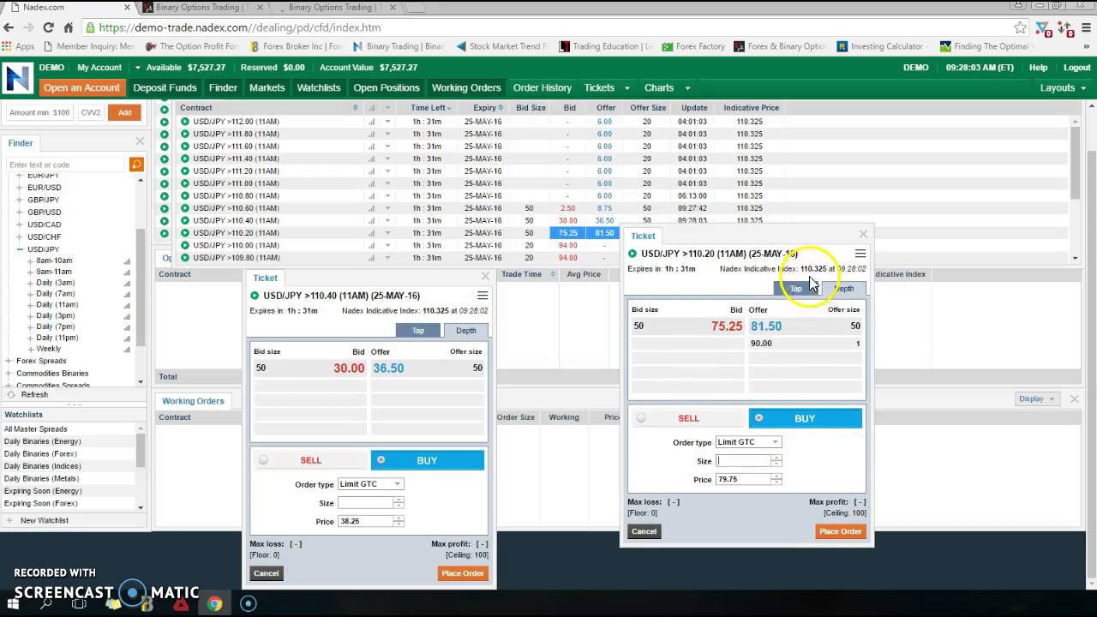The height and width of the screenshot is (617, 1097).
Task: Select SELL in the >110.20 ticket
Action: click(x=688, y=418)
